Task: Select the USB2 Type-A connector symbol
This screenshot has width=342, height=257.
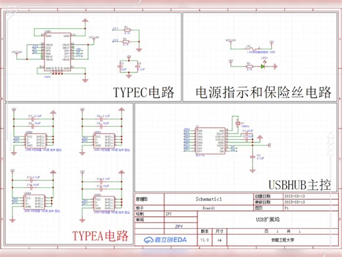Action: coord(36,140)
